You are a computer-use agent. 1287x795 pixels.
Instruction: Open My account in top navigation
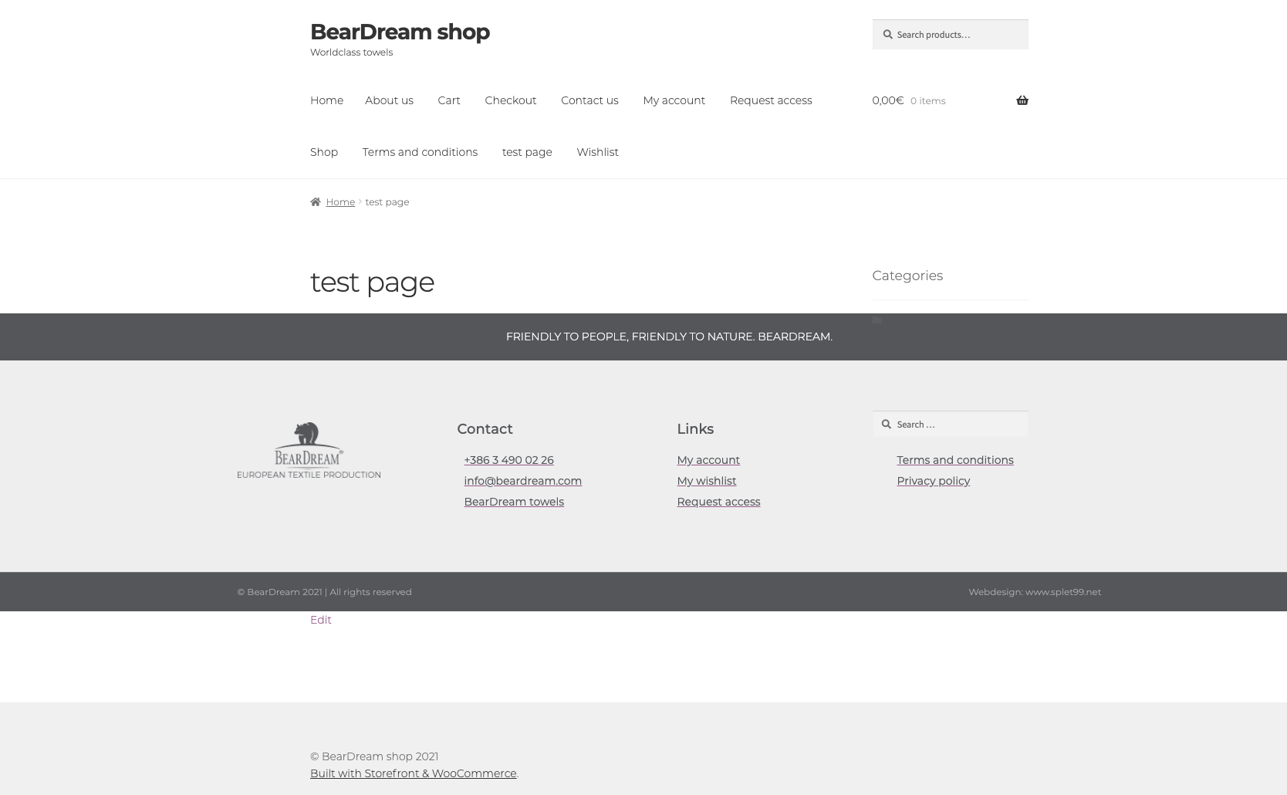point(674,100)
